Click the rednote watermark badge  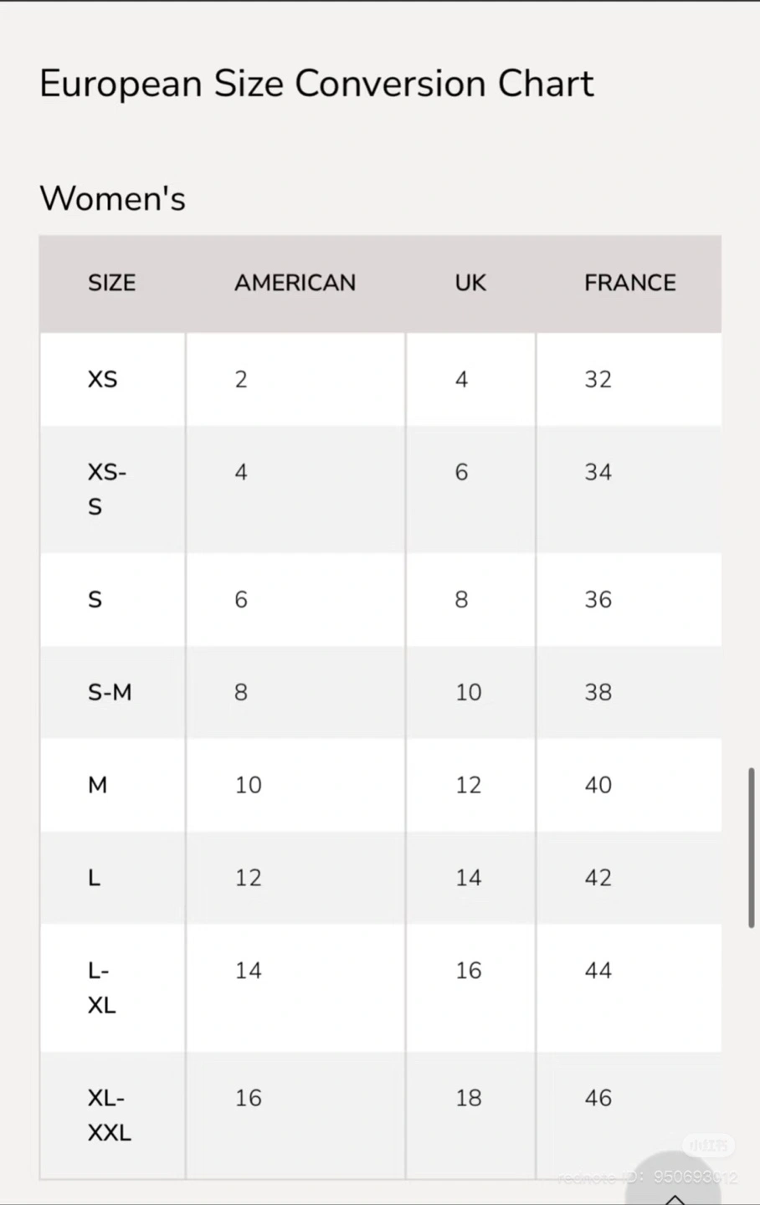(x=708, y=1145)
